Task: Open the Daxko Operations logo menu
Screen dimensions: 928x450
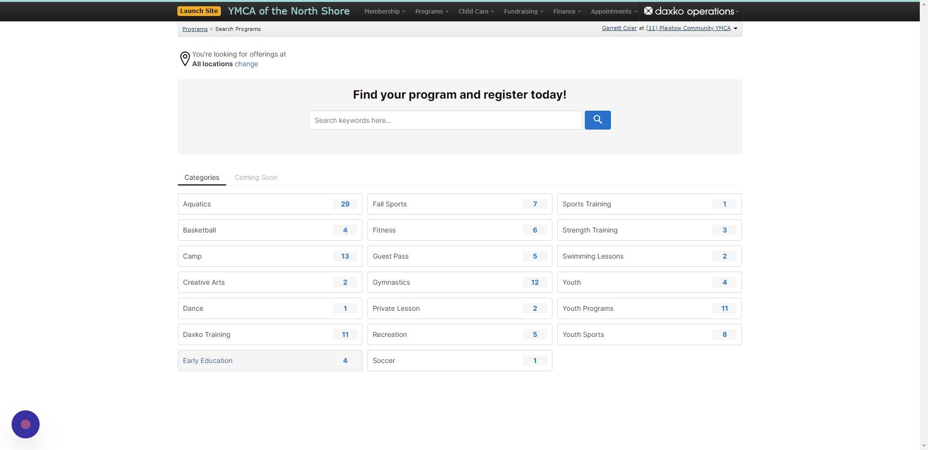Action: point(691,11)
